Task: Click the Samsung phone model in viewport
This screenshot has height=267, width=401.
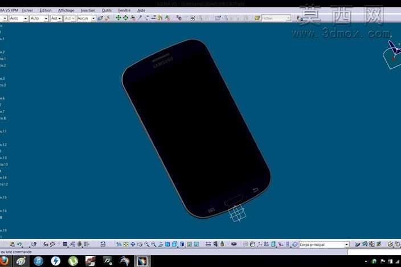Action: [x=196, y=128]
